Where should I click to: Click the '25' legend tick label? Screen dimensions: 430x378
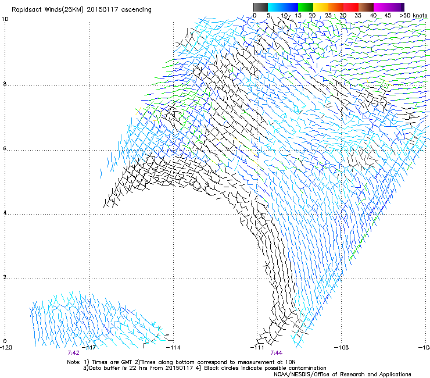[x=328, y=16]
